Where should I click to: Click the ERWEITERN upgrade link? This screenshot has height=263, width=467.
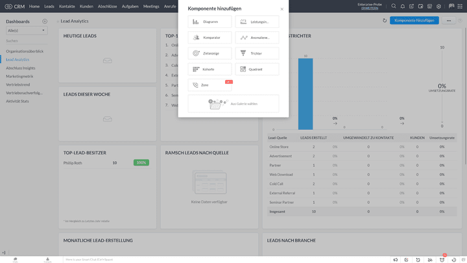tap(370, 8)
